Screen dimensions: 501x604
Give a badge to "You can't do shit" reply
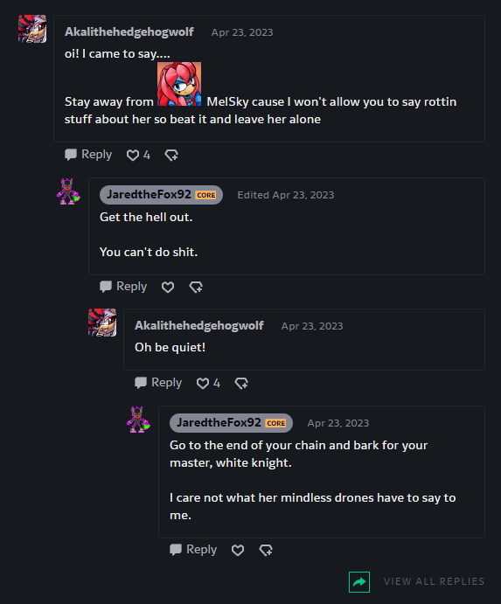[x=196, y=287]
